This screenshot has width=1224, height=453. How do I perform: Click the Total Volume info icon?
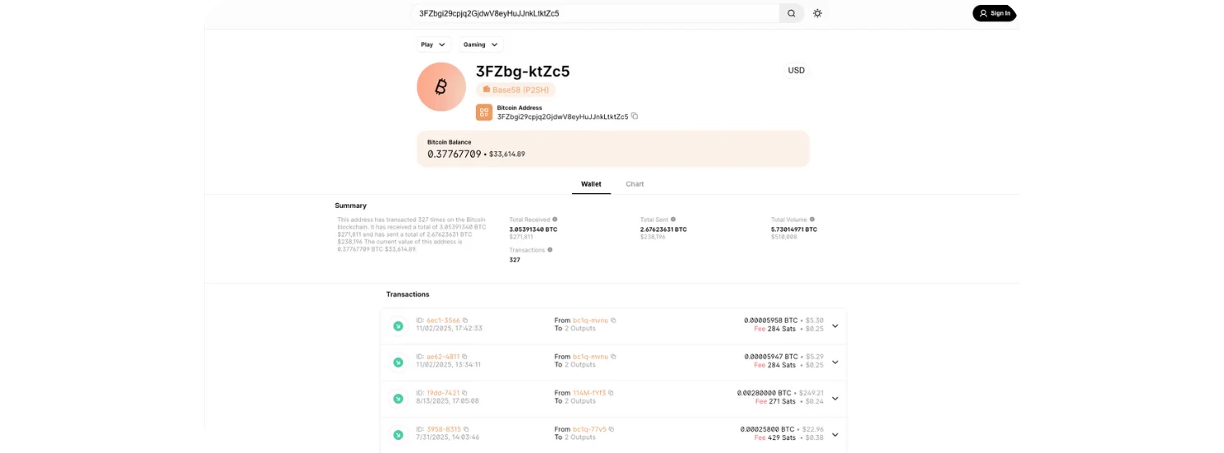pos(812,220)
